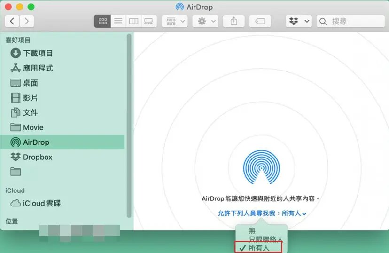Viewport: 389px width, 253px height.
Task: Click the Movie folder icon
Action: (x=16, y=127)
